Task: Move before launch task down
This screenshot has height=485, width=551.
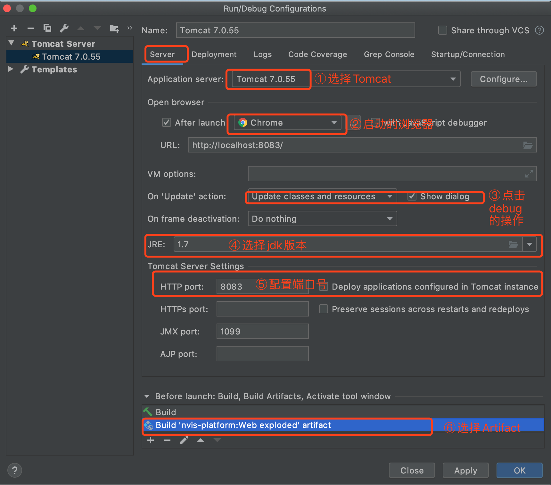Action: [217, 440]
